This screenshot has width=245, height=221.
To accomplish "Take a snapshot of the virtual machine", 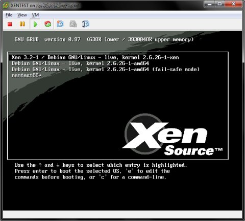I will pyautogui.click(x=60, y=24).
